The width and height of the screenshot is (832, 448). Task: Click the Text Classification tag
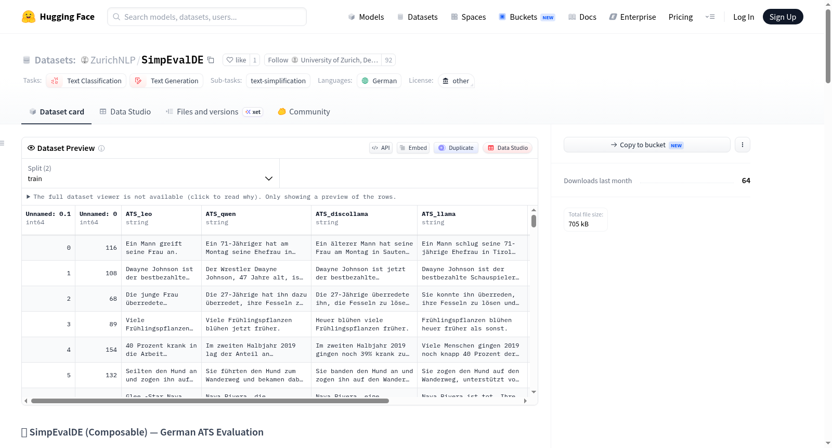tap(86, 81)
